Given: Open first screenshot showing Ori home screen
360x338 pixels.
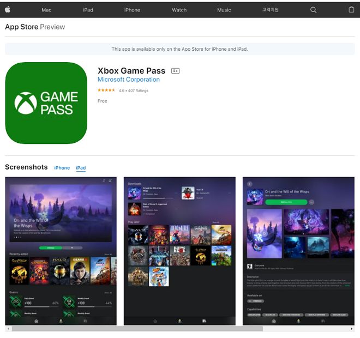Looking at the screenshot, I should coord(61,251).
